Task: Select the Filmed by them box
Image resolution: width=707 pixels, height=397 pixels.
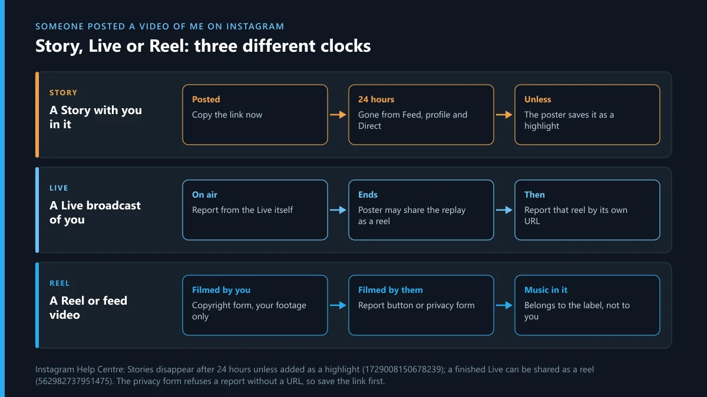Action: click(421, 305)
